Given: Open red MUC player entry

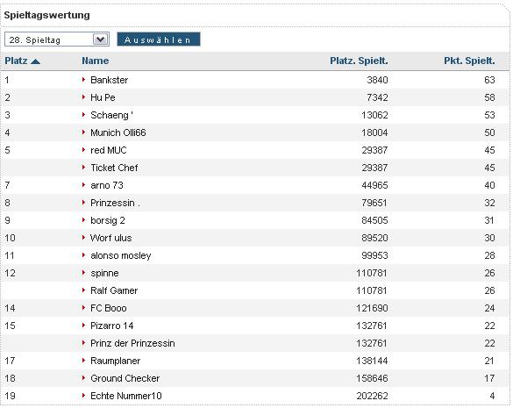Looking at the screenshot, I should tap(109, 150).
